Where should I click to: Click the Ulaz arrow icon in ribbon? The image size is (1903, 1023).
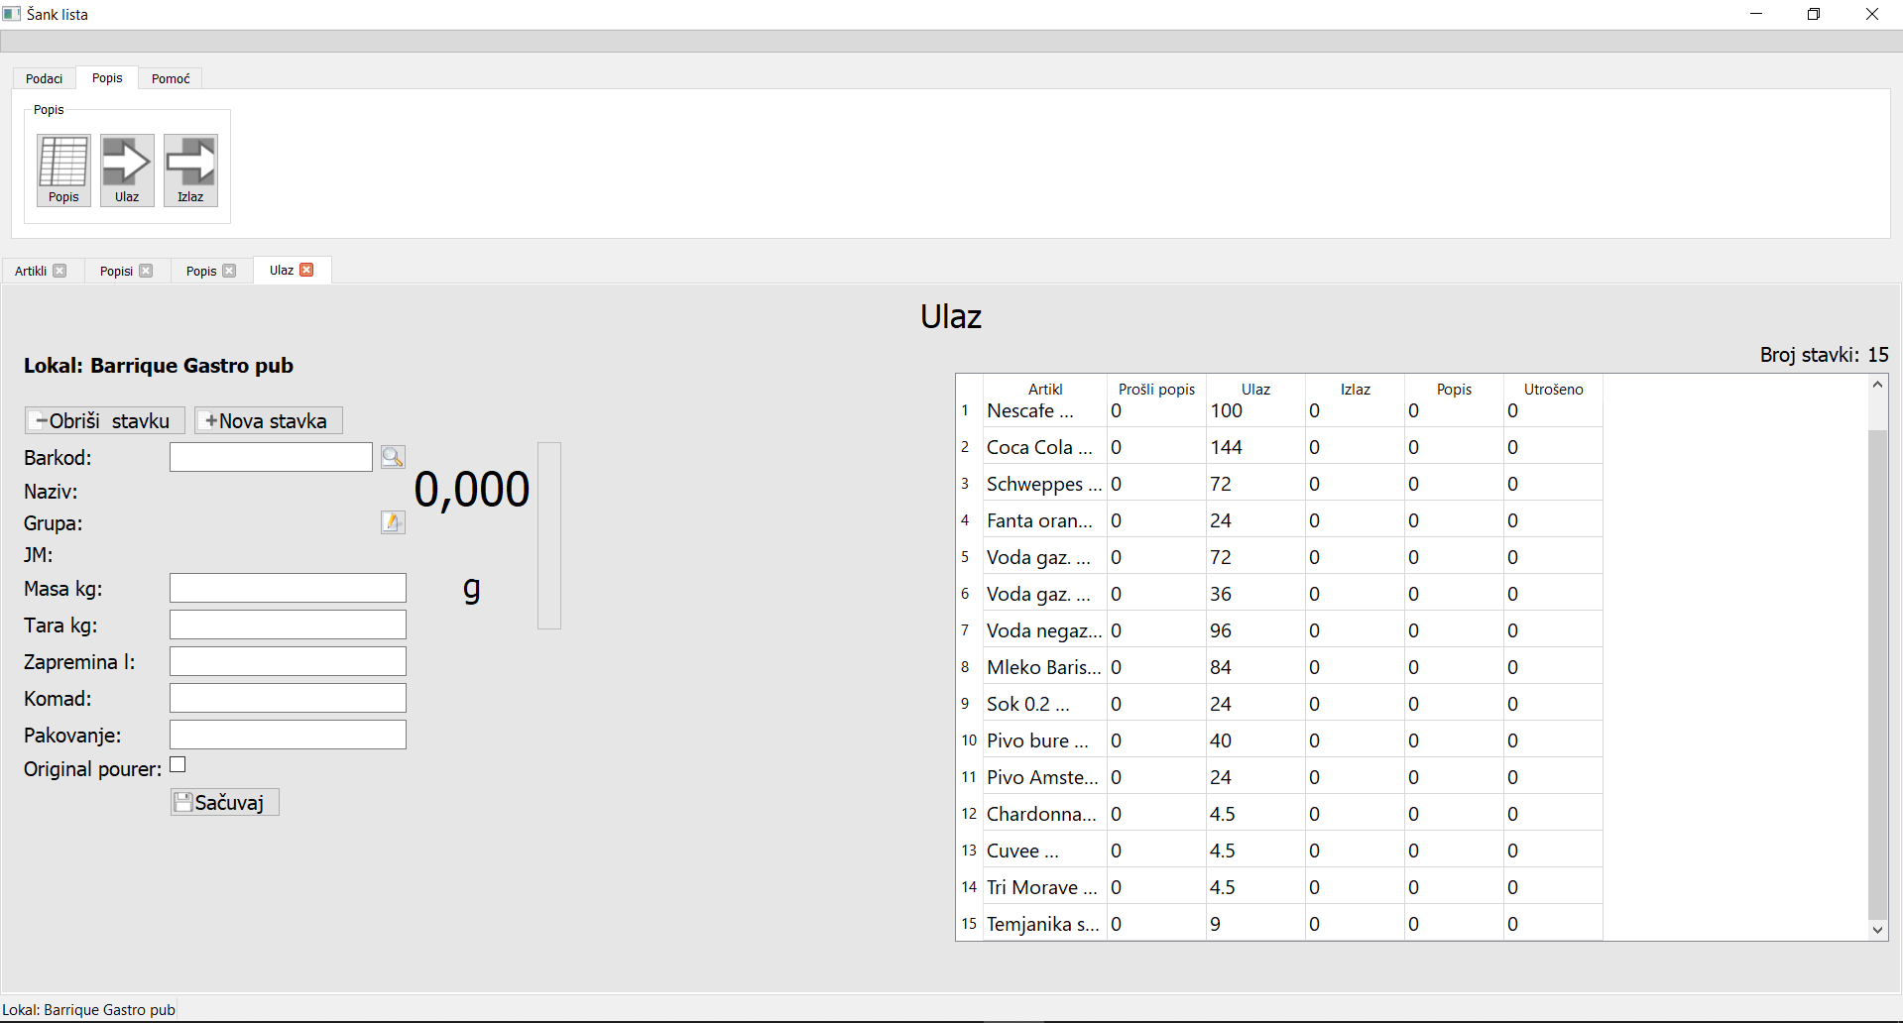(127, 170)
